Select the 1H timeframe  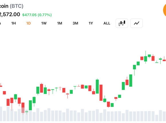[x=13, y=23]
